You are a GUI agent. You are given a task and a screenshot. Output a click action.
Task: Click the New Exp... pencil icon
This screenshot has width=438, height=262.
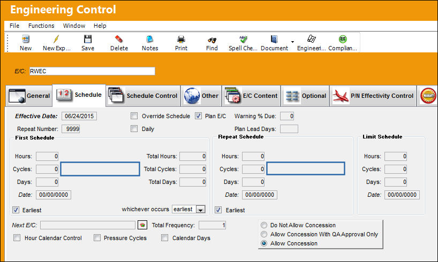click(56, 39)
